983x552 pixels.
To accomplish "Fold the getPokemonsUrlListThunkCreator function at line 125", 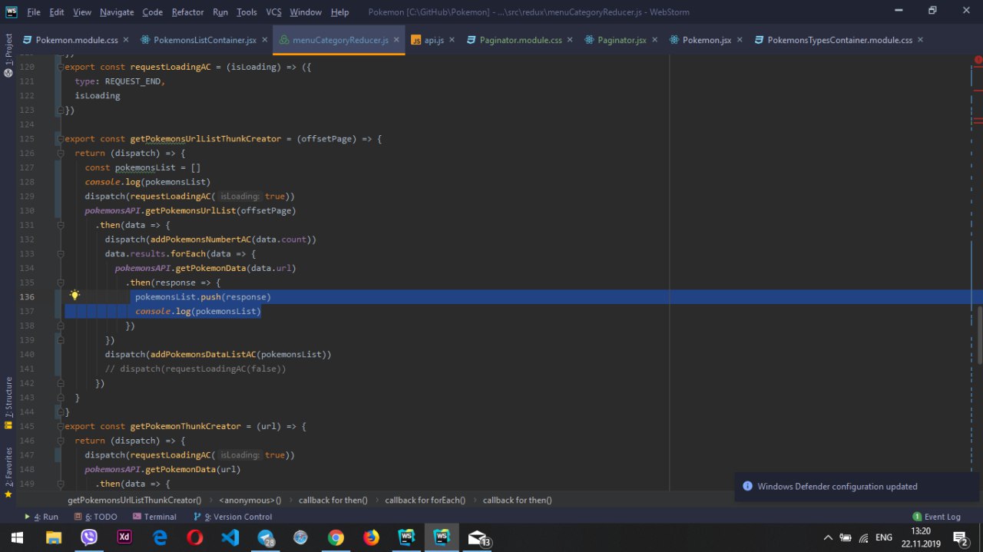I will 59,139.
